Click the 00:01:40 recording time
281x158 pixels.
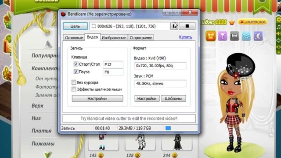(102, 128)
